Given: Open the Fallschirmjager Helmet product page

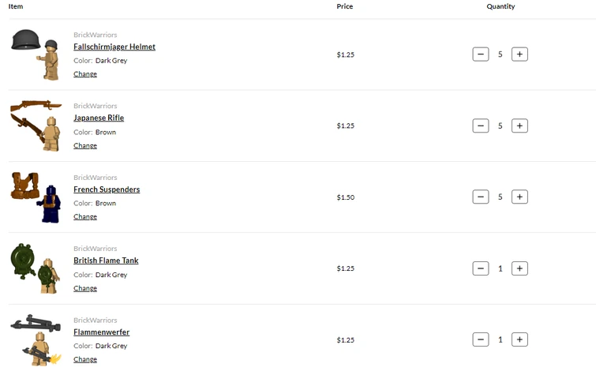Looking at the screenshot, I should pyautogui.click(x=114, y=47).
